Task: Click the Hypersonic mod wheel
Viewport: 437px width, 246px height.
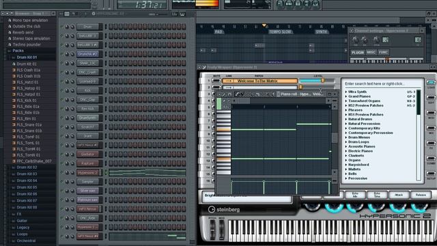Action: [221, 229]
